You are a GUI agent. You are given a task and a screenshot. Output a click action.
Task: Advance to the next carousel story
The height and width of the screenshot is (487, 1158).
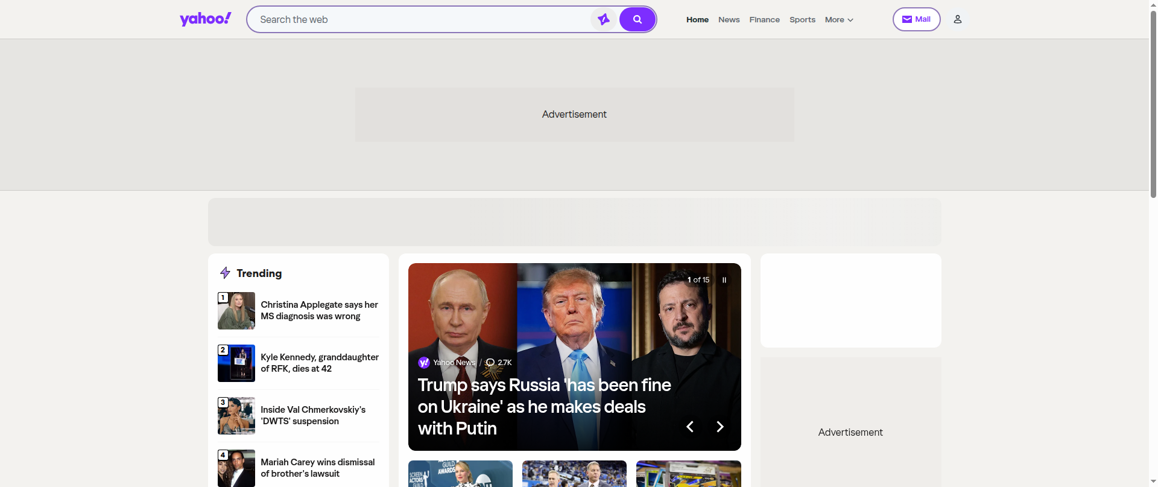720,427
